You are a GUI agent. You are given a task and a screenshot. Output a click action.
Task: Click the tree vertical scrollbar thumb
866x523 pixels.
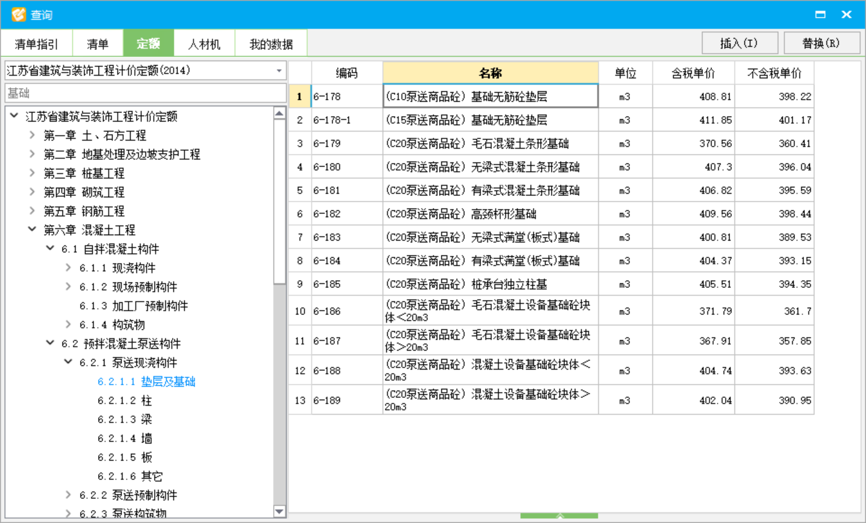point(279,201)
